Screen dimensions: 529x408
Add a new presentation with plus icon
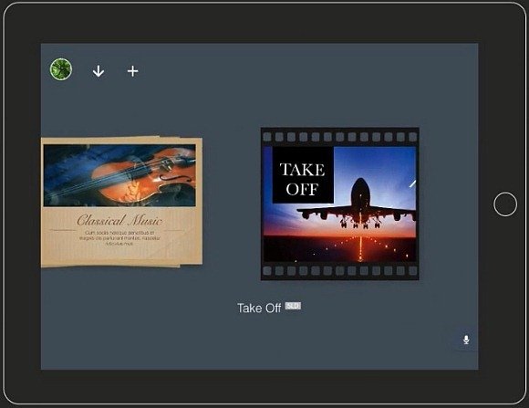click(132, 71)
